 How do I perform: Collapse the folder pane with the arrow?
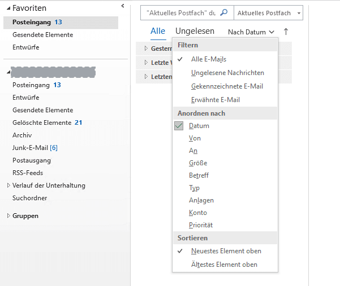click(x=123, y=6)
